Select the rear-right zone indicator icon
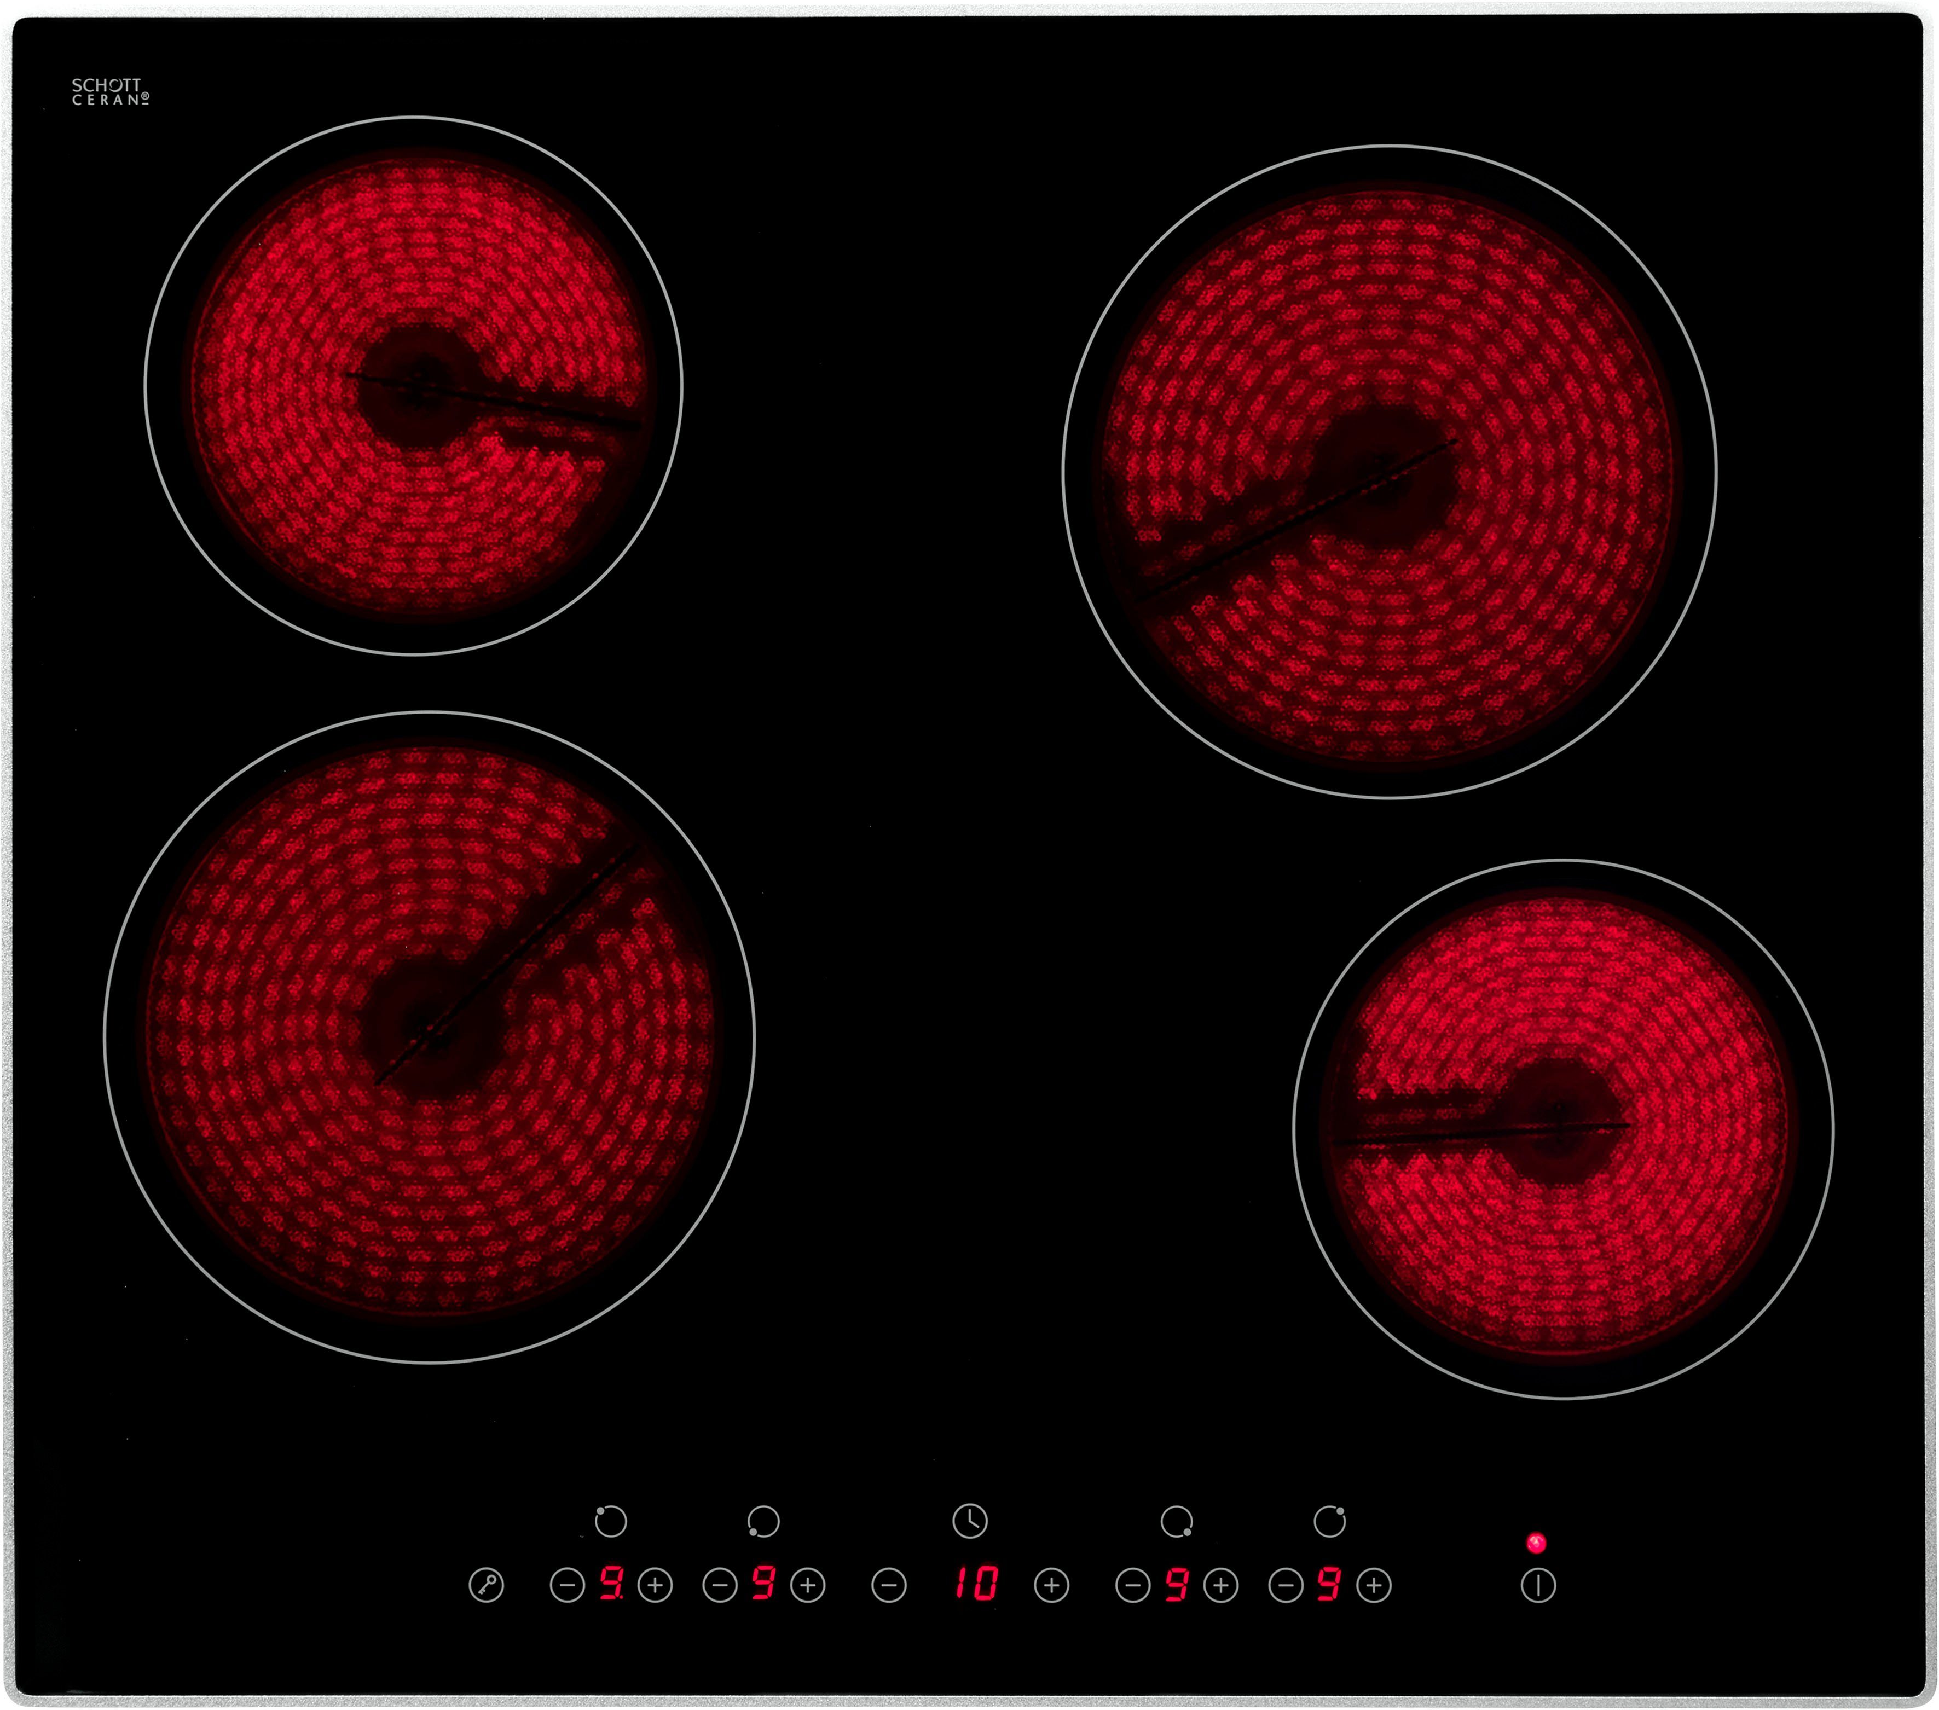Image resolution: width=1939 pixels, height=1710 pixels. click(x=1329, y=1521)
